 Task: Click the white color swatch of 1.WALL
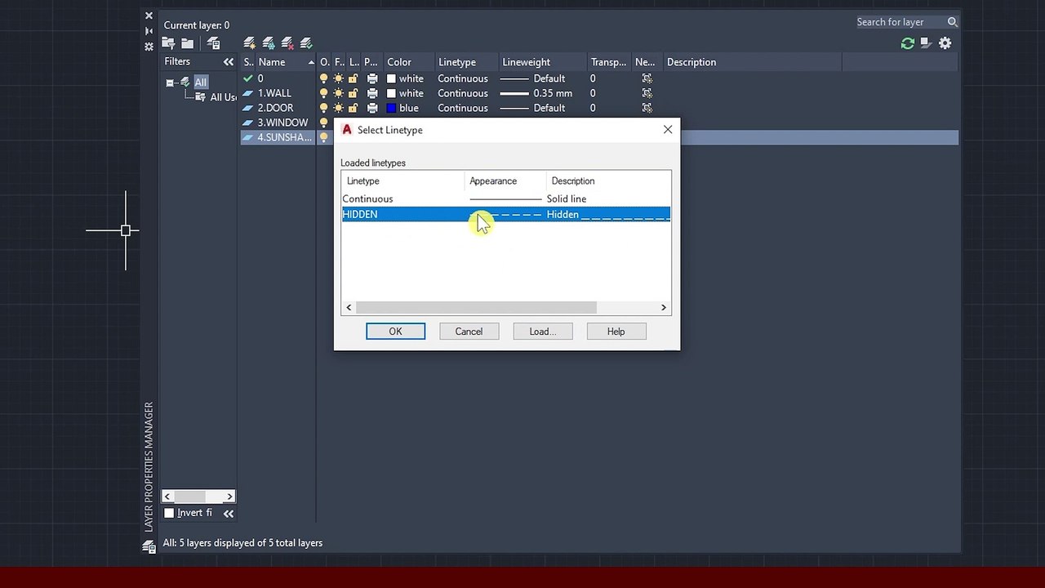391,93
